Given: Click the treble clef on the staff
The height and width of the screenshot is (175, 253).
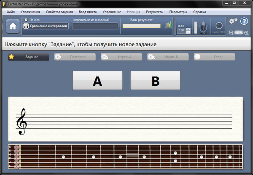Looking at the screenshot, I should click(x=21, y=122).
